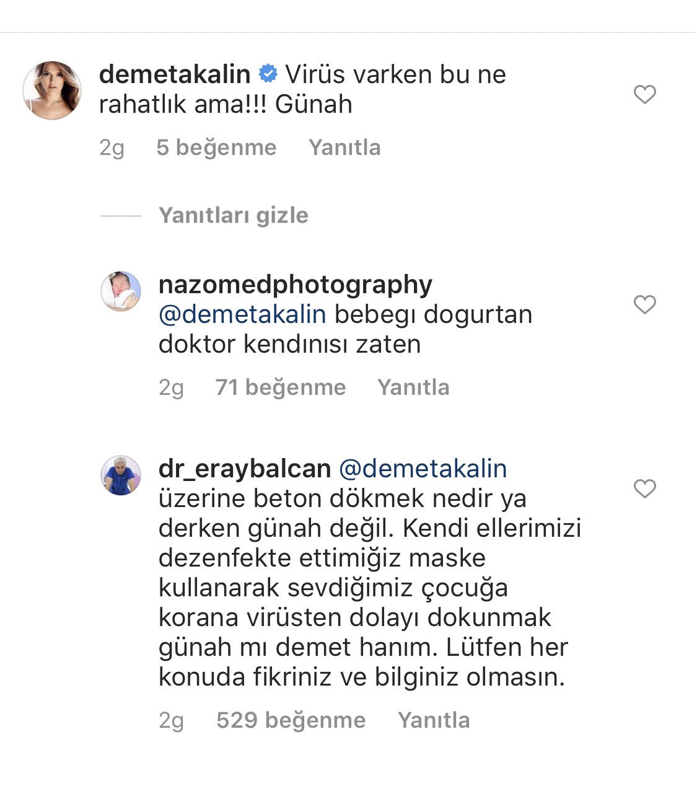The width and height of the screenshot is (697, 786).
Task: Collapse replies via Yanıtları gizle
Action: pyautogui.click(x=233, y=215)
